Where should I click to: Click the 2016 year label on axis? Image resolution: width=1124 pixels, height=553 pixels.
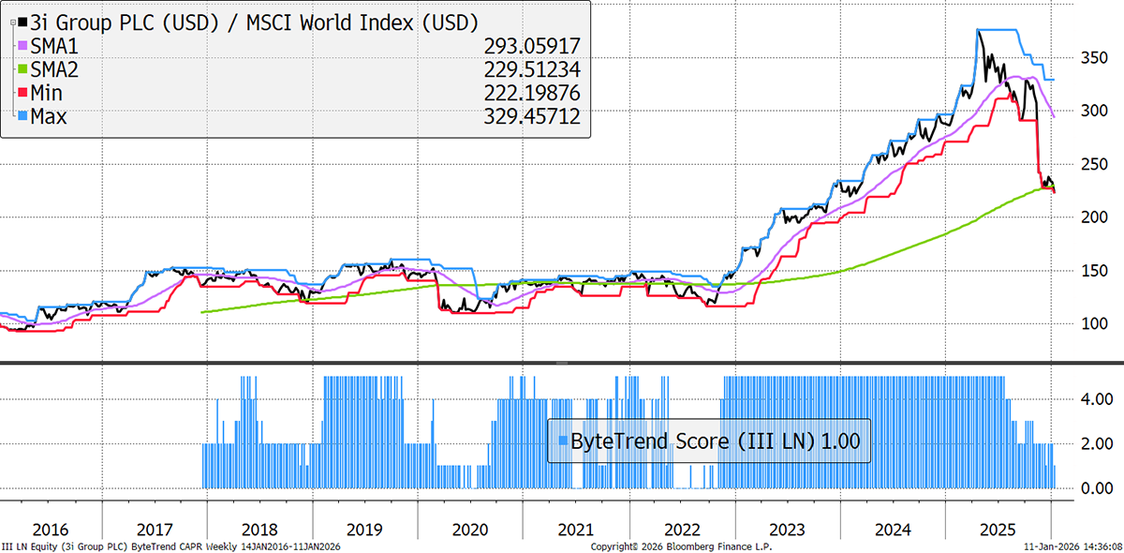point(51,529)
